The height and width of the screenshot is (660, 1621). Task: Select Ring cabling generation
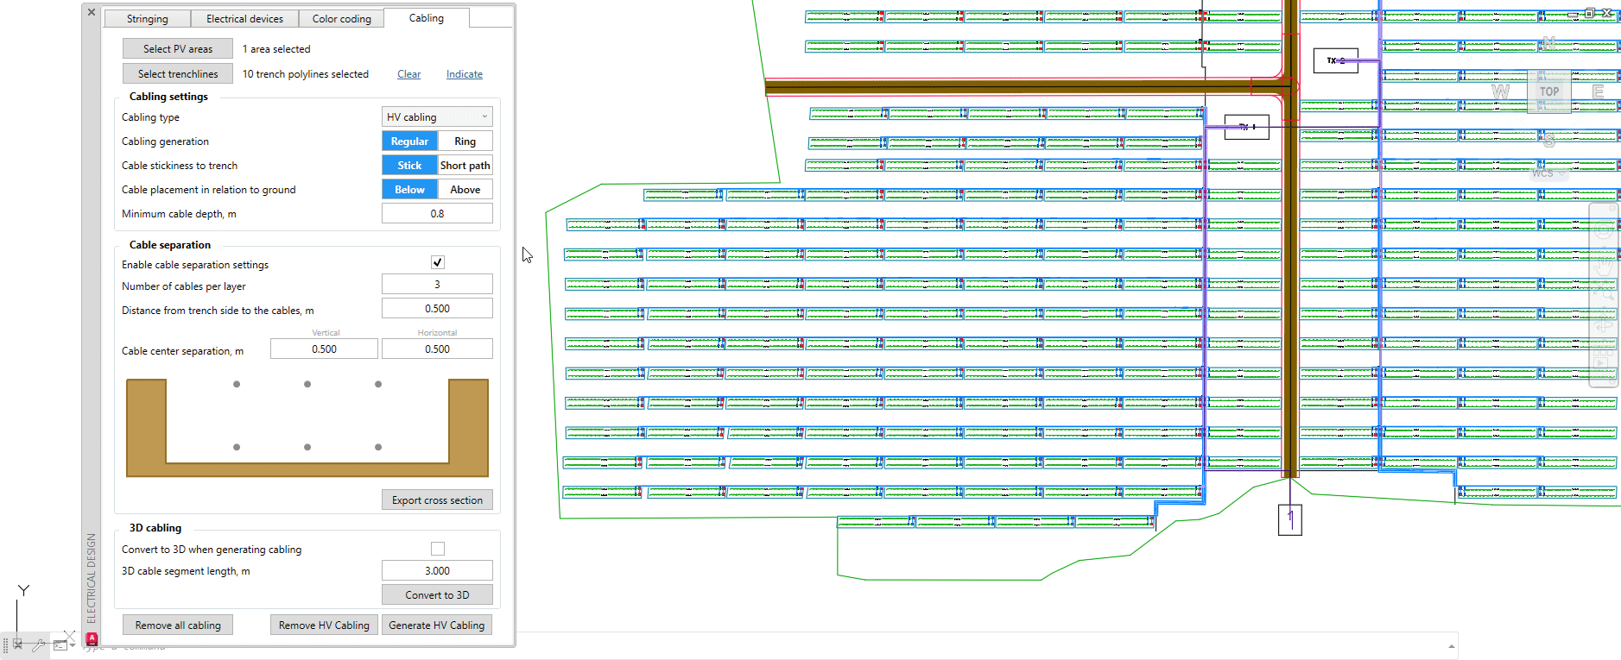(465, 141)
